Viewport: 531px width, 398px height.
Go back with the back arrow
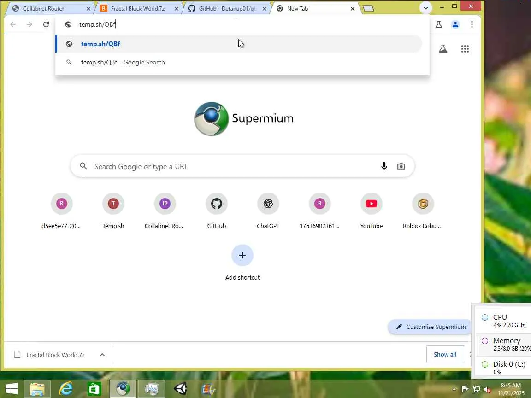[13, 24]
